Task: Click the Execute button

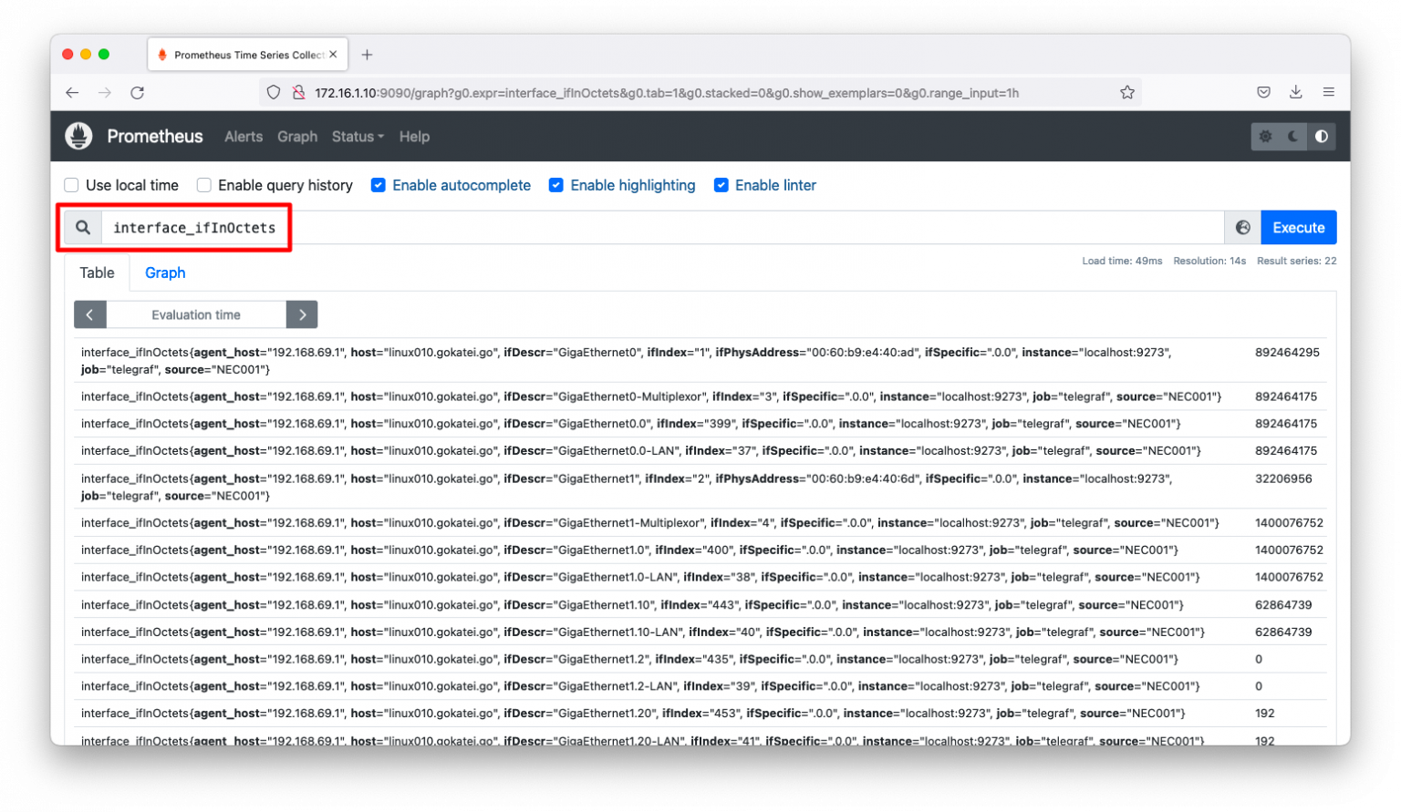Action: [1297, 227]
